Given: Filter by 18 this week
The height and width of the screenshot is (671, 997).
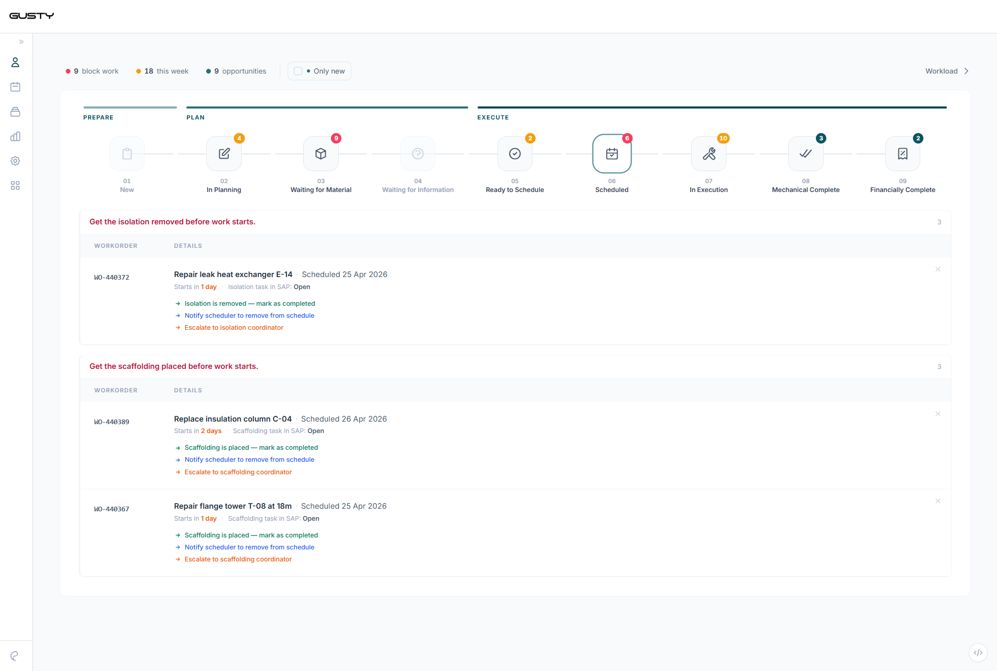Looking at the screenshot, I should 162,71.
